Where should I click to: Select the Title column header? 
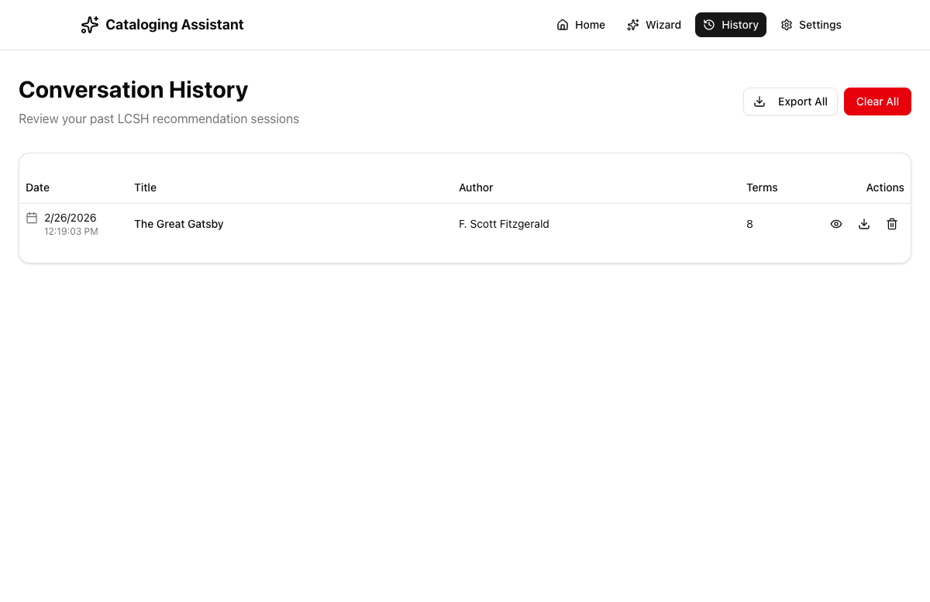tap(145, 187)
